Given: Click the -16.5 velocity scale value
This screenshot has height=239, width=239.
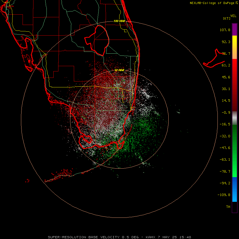Looking at the screenshot, I should click(225, 124).
